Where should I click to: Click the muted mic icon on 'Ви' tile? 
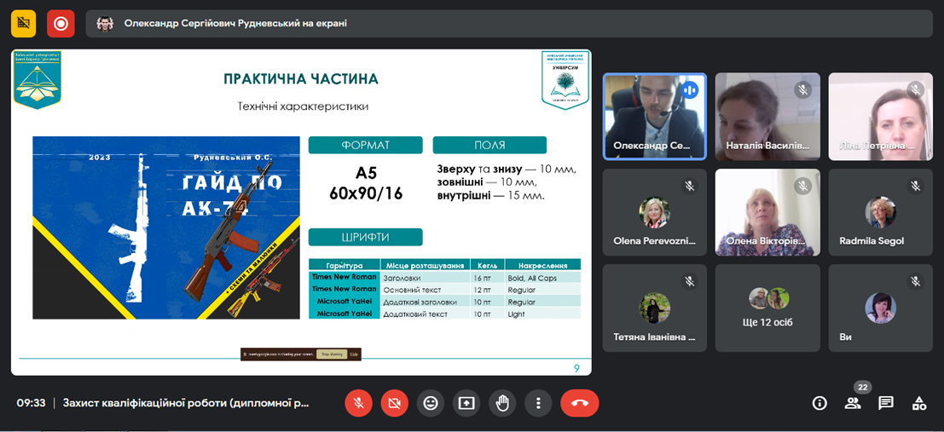(x=916, y=281)
